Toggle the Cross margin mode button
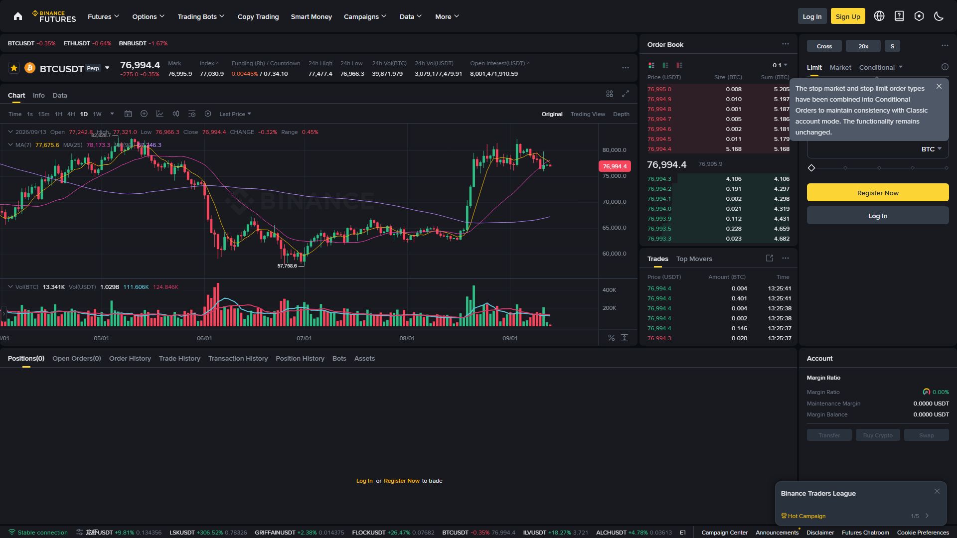Image resolution: width=957 pixels, height=538 pixels. tap(824, 46)
